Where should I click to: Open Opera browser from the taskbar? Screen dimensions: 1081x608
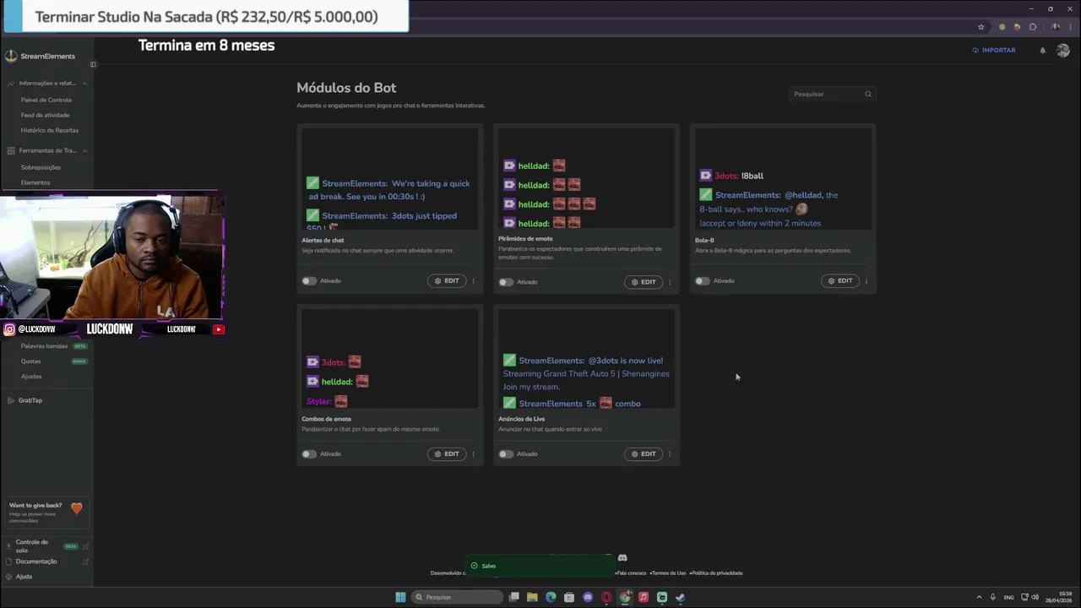[606, 597]
